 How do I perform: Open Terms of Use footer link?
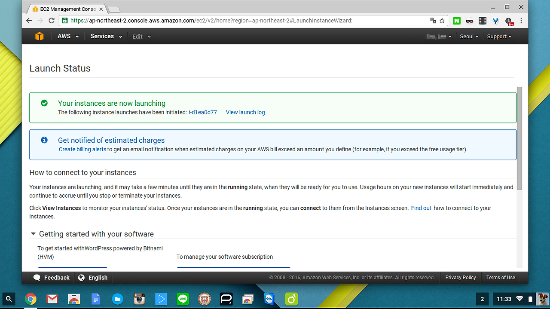click(501, 278)
